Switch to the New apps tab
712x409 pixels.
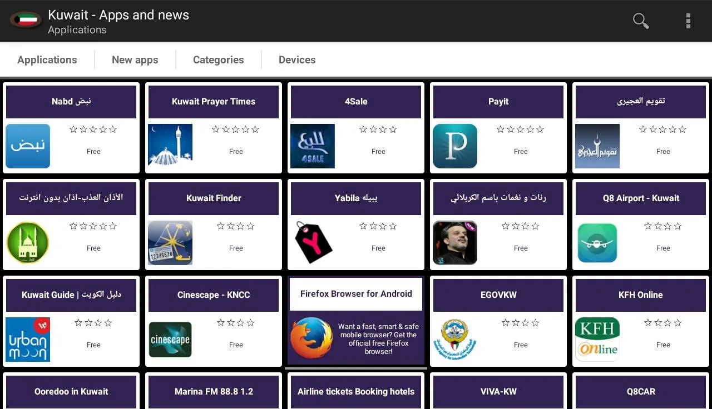pyautogui.click(x=135, y=60)
